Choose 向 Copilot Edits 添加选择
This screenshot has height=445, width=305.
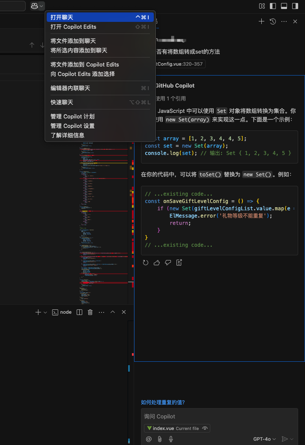tap(100, 74)
